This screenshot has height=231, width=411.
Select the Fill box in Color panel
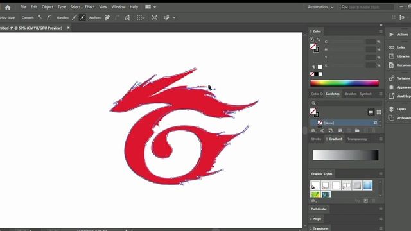point(313,47)
